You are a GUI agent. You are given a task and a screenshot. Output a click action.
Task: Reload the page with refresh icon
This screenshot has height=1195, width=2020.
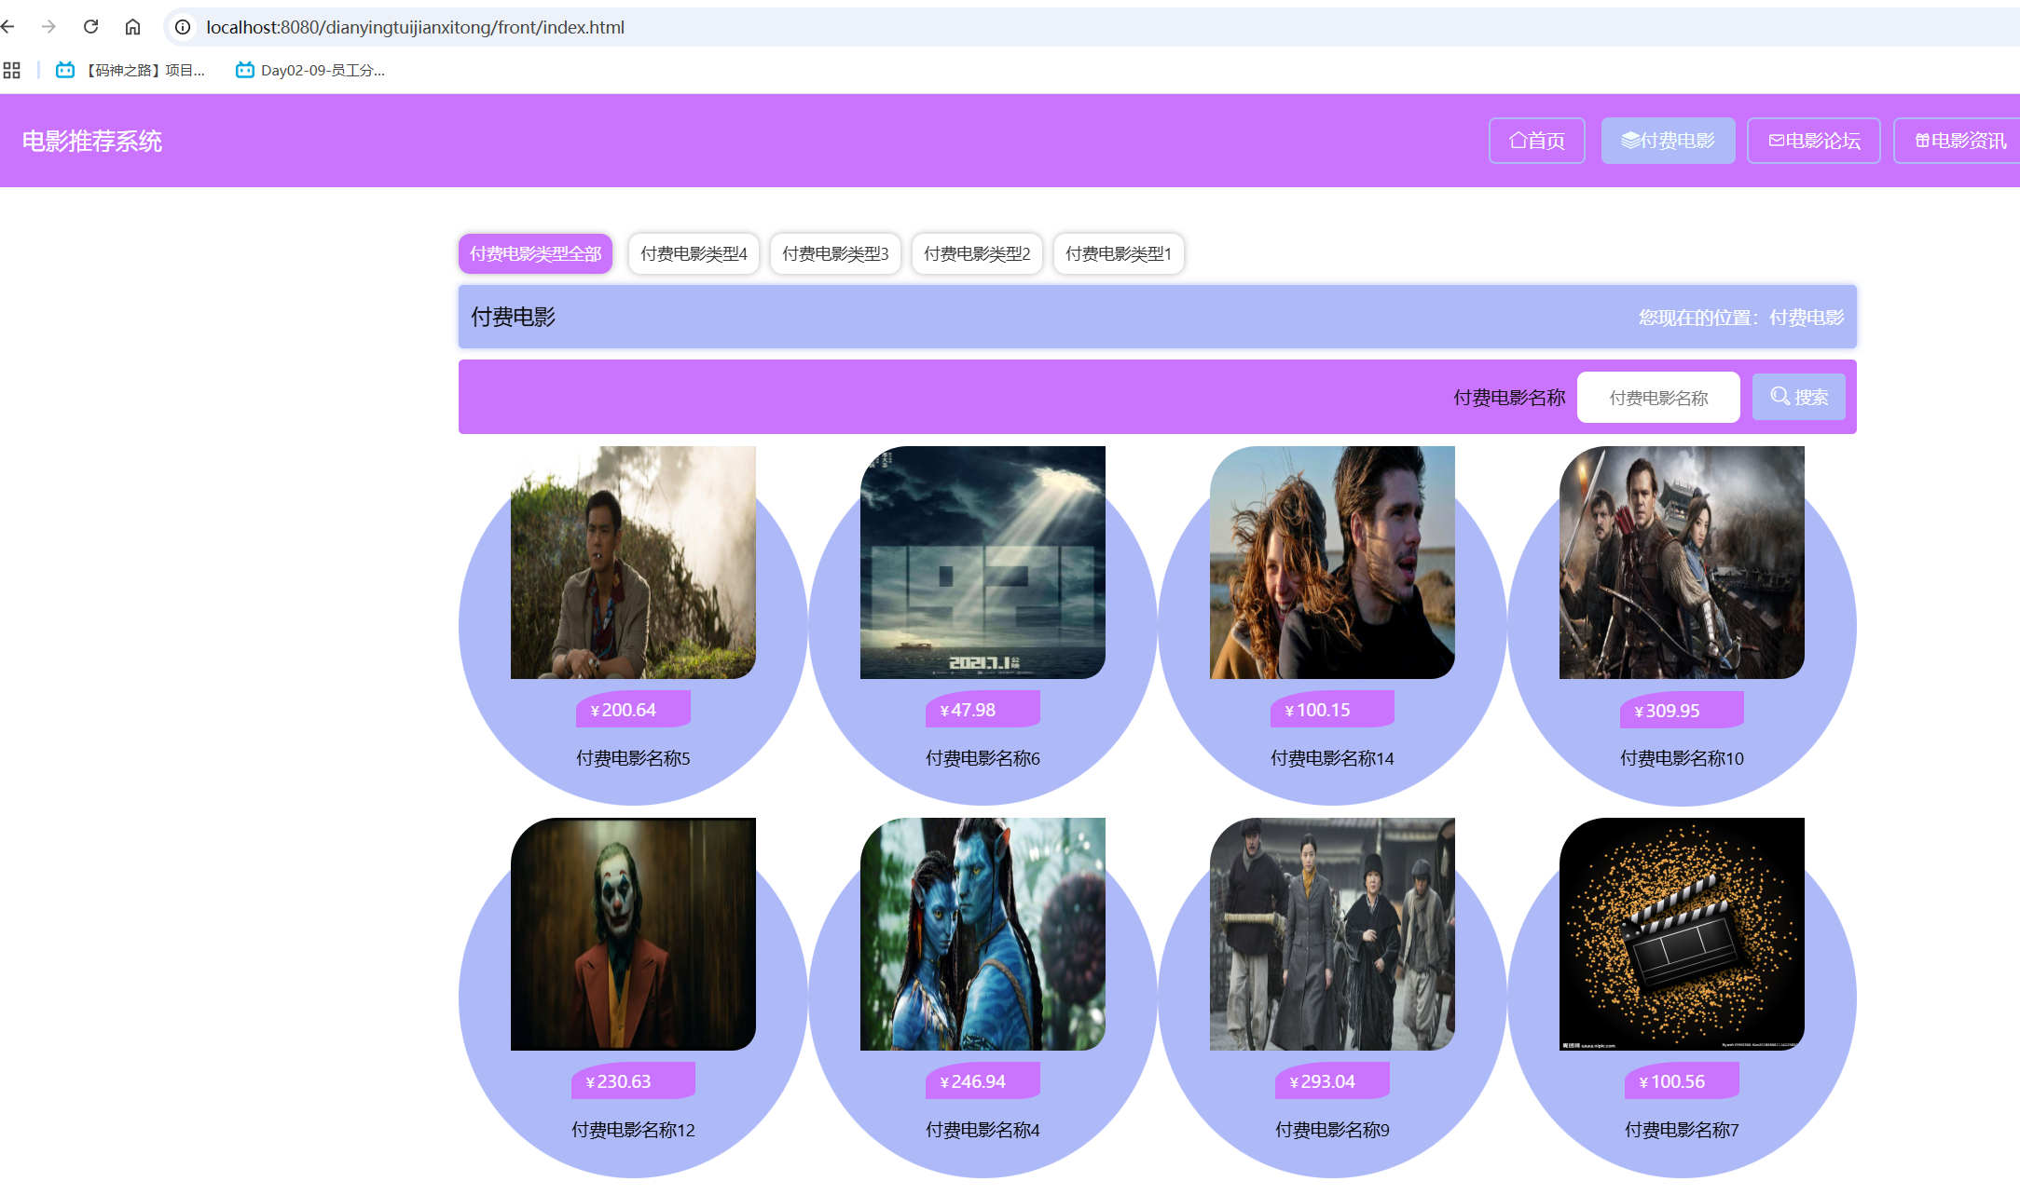90,27
